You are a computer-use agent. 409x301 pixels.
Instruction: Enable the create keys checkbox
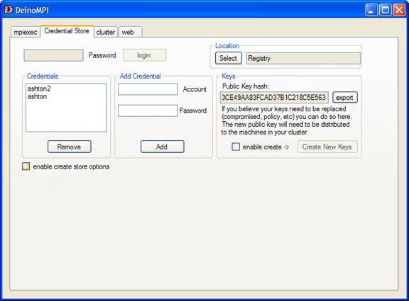236,147
